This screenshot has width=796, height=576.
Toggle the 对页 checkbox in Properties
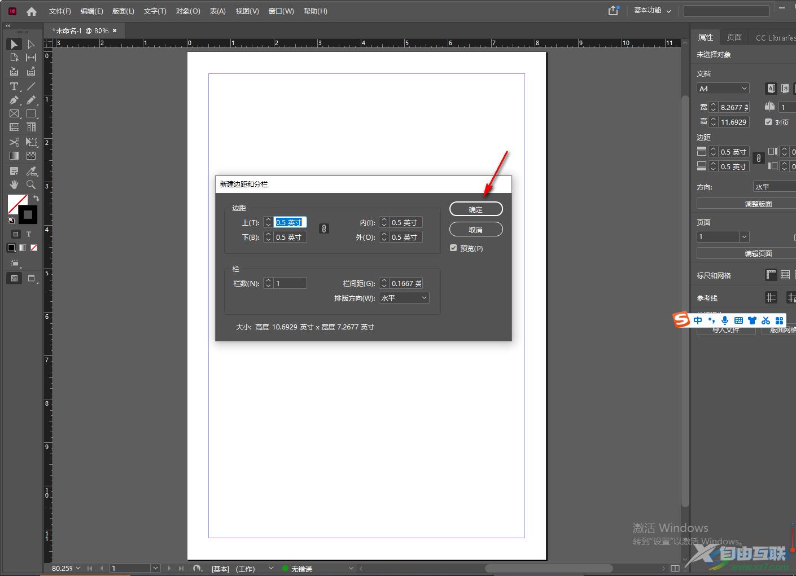pos(768,122)
